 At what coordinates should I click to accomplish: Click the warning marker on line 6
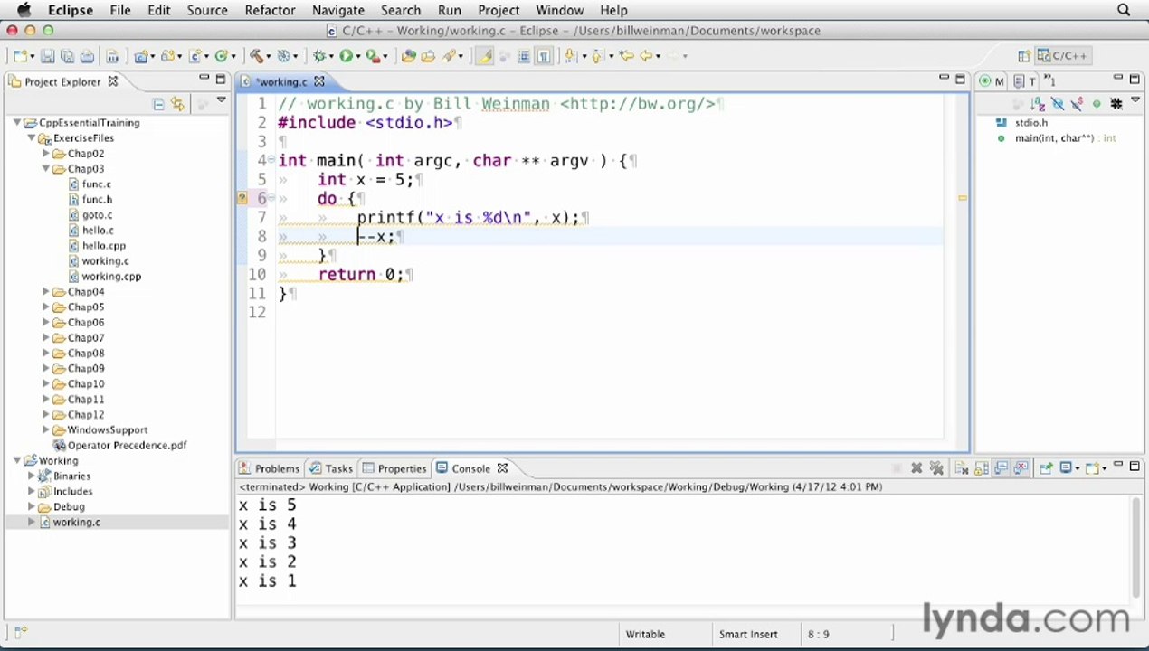tap(242, 199)
